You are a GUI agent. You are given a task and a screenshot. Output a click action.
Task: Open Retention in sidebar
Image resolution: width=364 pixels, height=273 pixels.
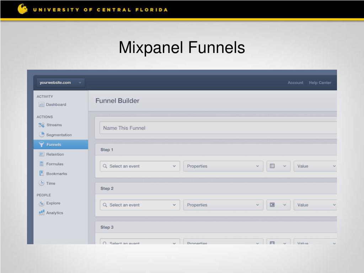coord(61,154)
